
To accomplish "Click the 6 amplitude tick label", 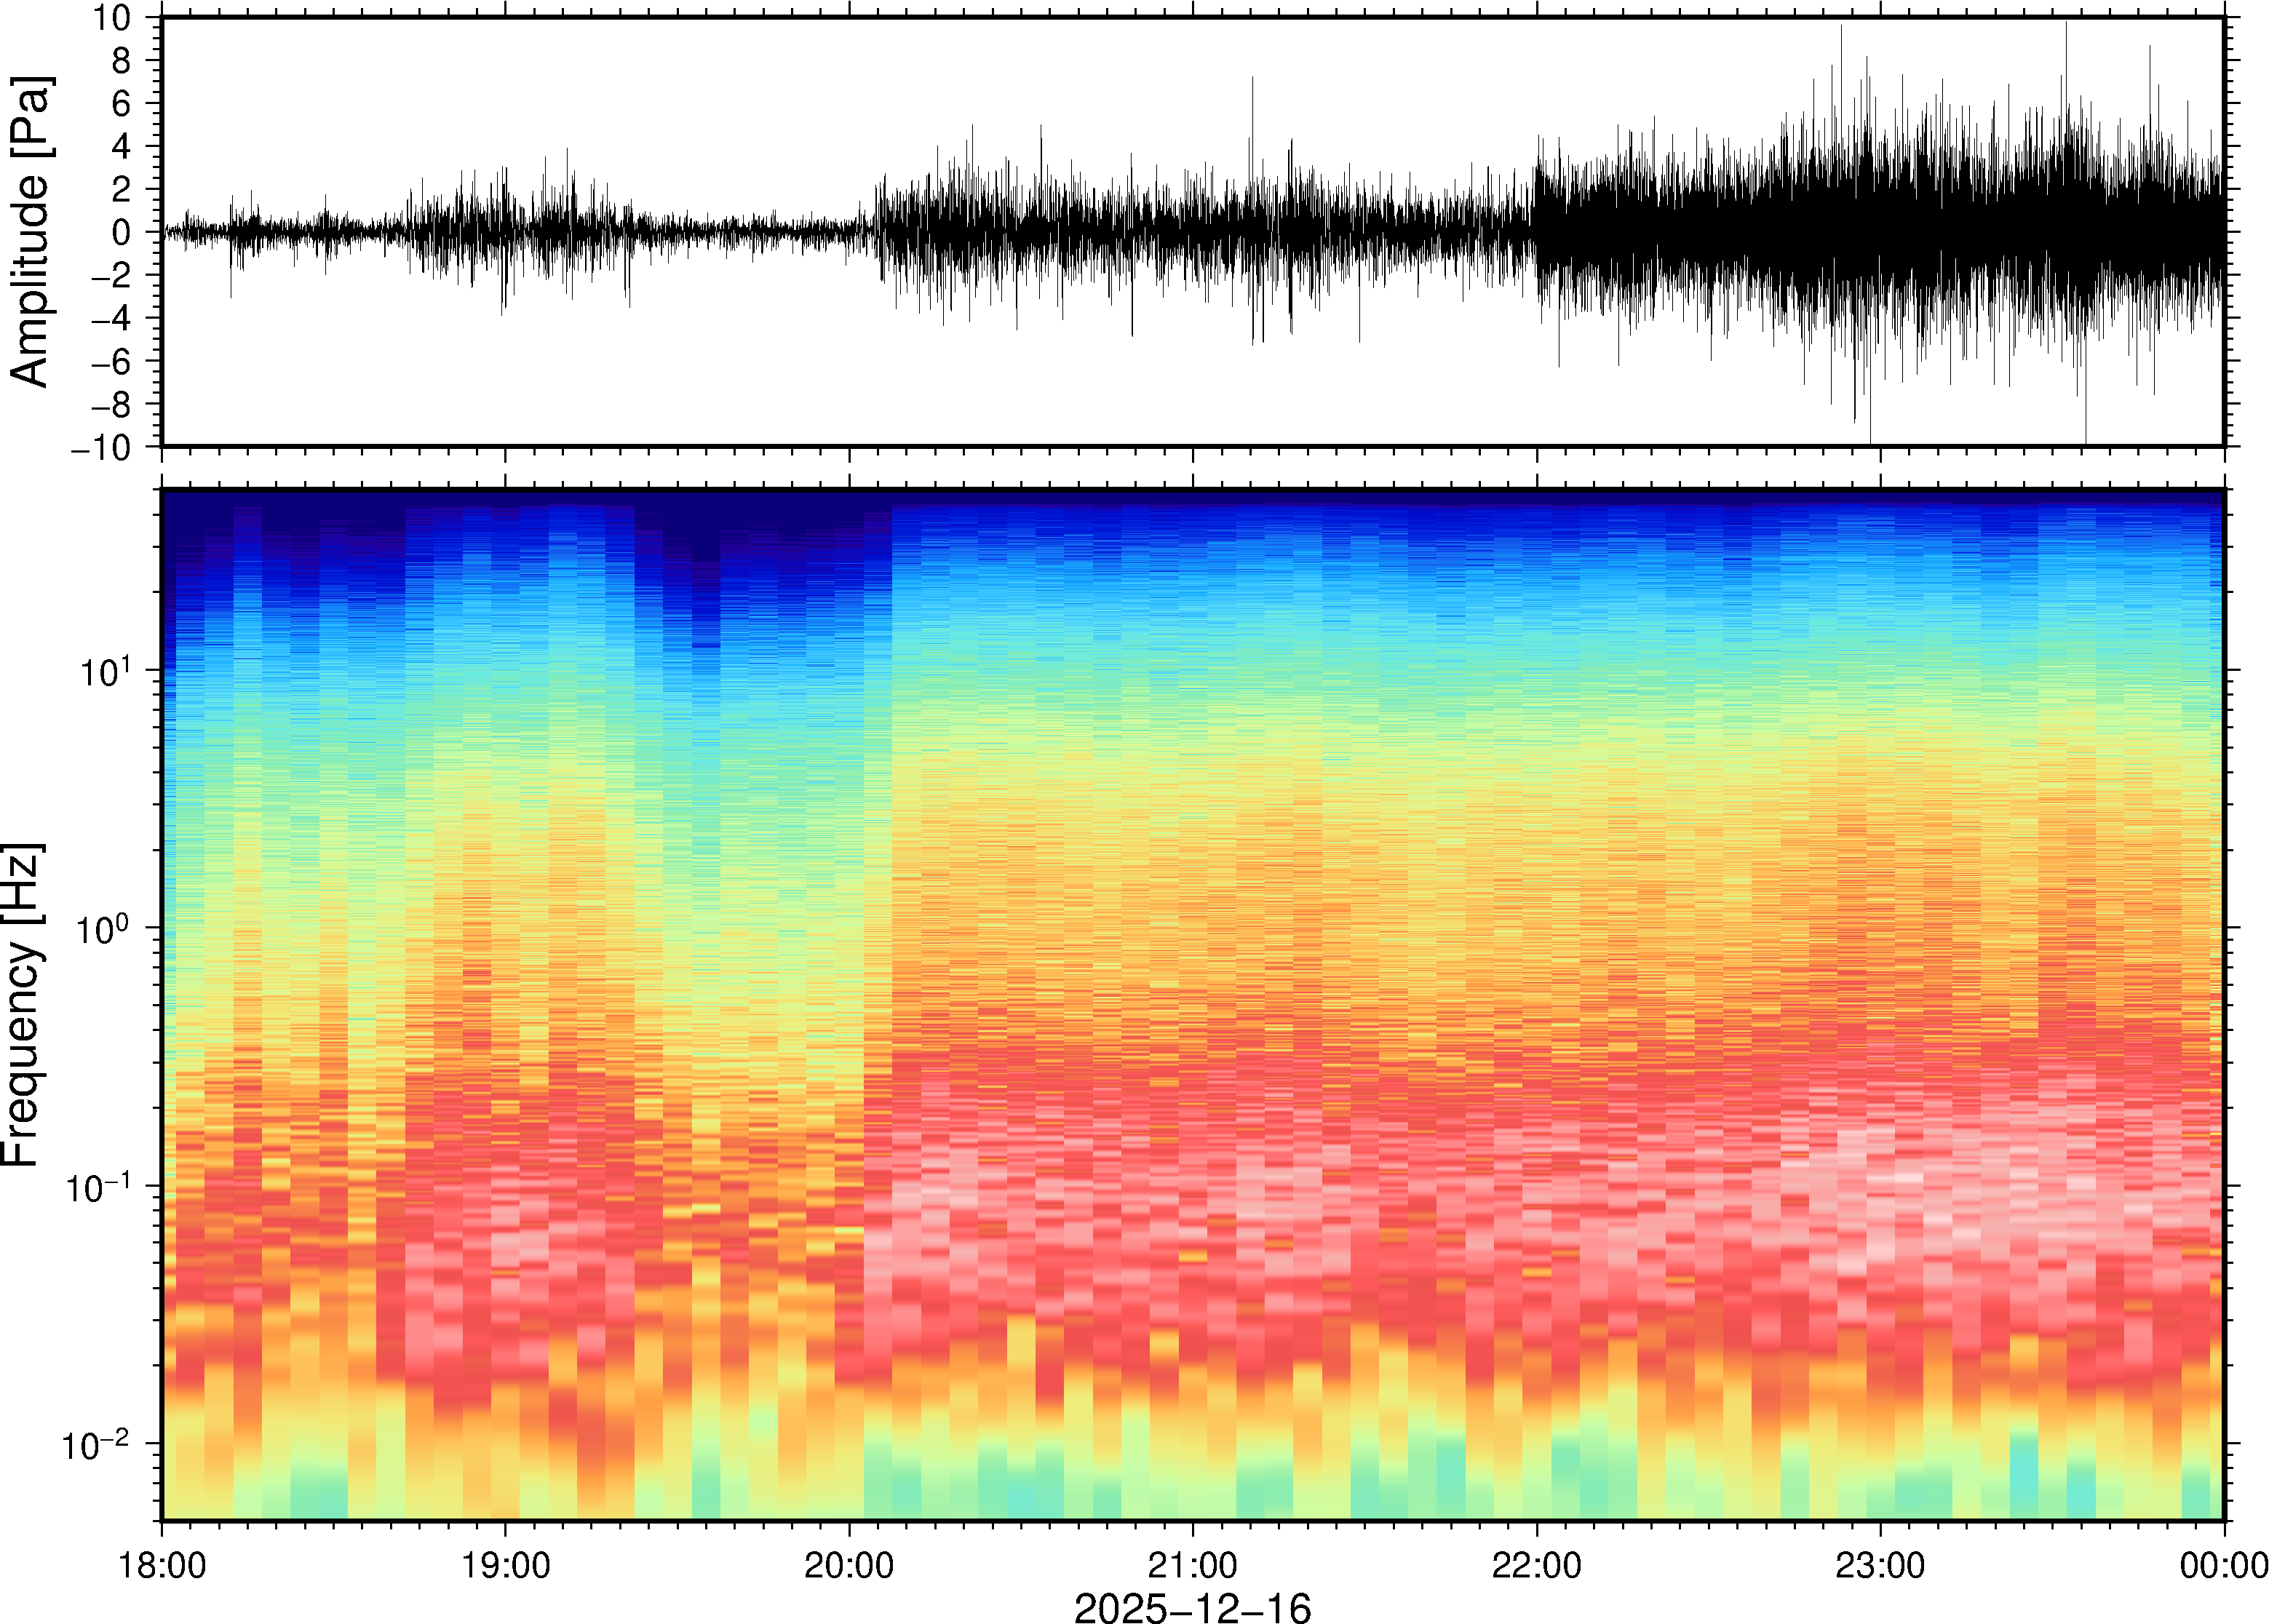I will (x=122, y=104).
